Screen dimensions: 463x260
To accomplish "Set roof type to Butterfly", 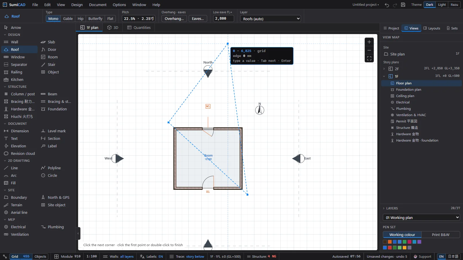I will tap(95, 18).
